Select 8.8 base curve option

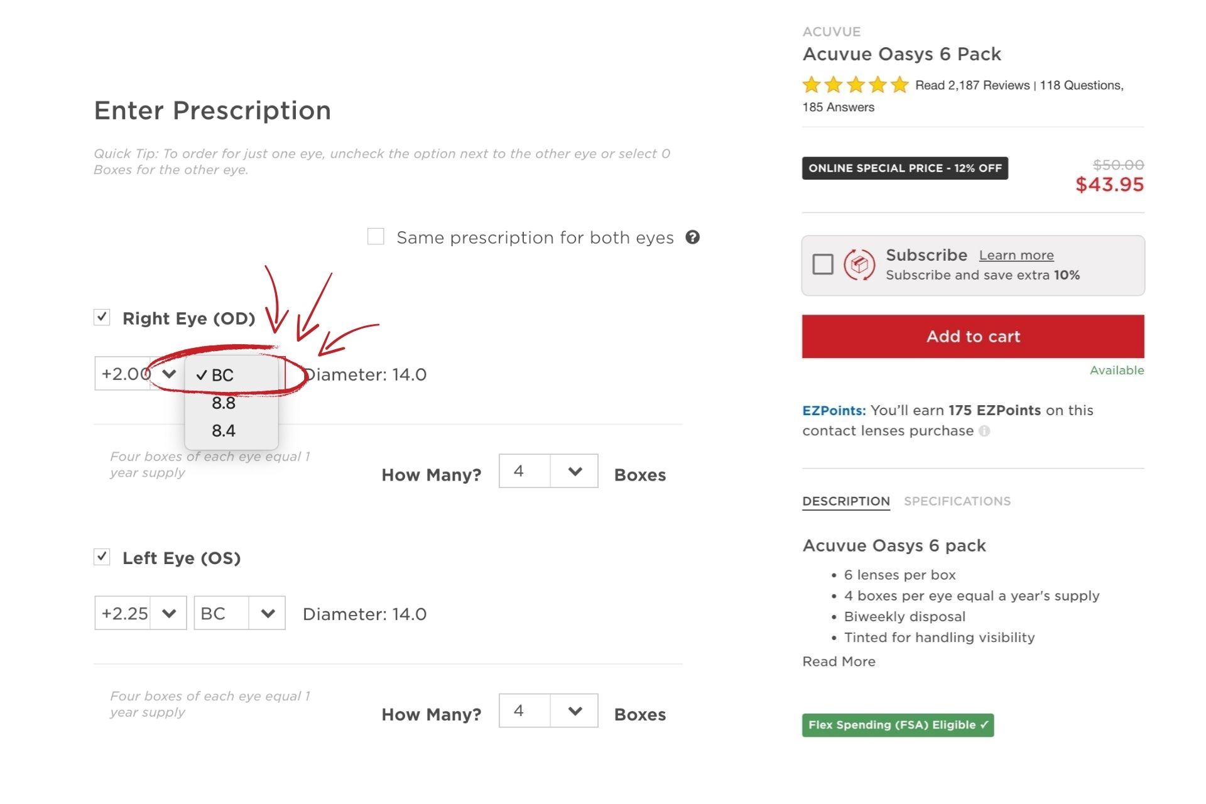pos(224,403)
